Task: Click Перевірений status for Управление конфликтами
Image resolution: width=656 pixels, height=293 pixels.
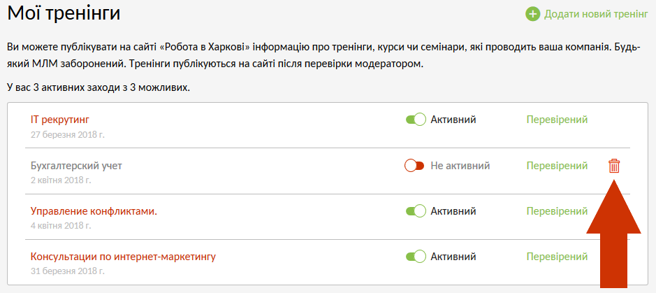Action: coord(557,211)
